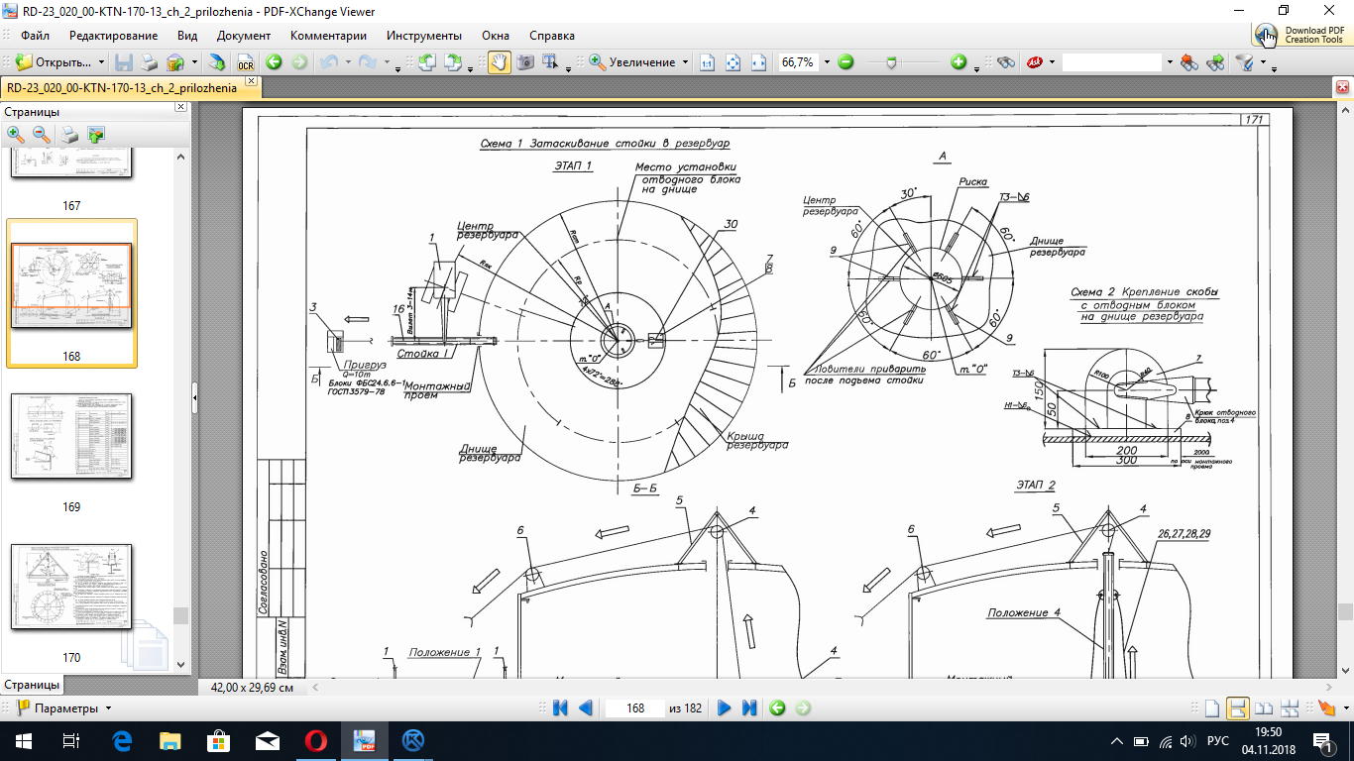Select the Hand tool

[x=499, y=62]
